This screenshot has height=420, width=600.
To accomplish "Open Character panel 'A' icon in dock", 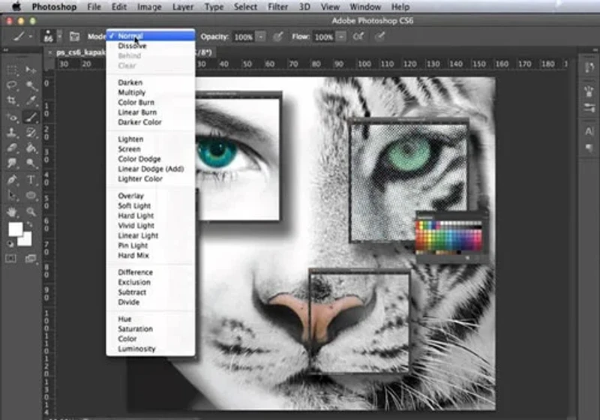I will tap(589, 131).
